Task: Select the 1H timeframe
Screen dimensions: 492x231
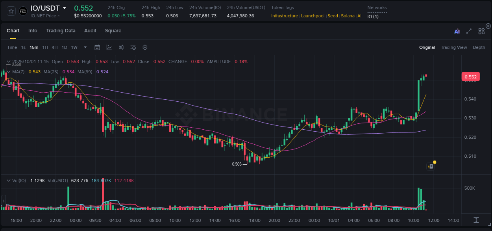Action: (45, 47)
